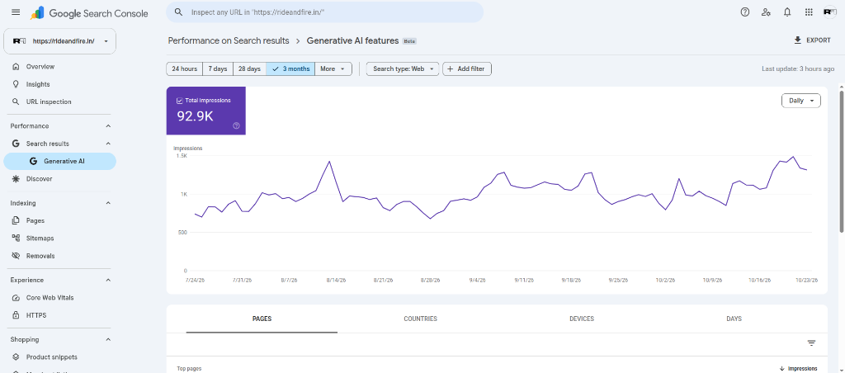Go to Performance on Search results breadcrumb
The height and width of the screenshot is (373, 845).
pyautogui.click(x=229, y=40)
